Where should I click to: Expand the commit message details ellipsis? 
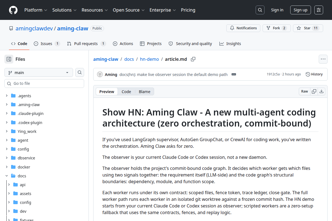(x=234, y=74)
